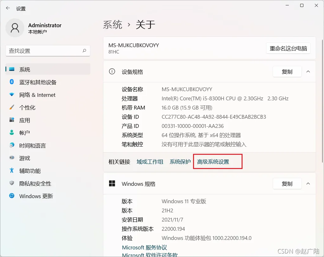Click the 帐户 person icon
The height and width of the screenshot is (257, 324).
12,132
